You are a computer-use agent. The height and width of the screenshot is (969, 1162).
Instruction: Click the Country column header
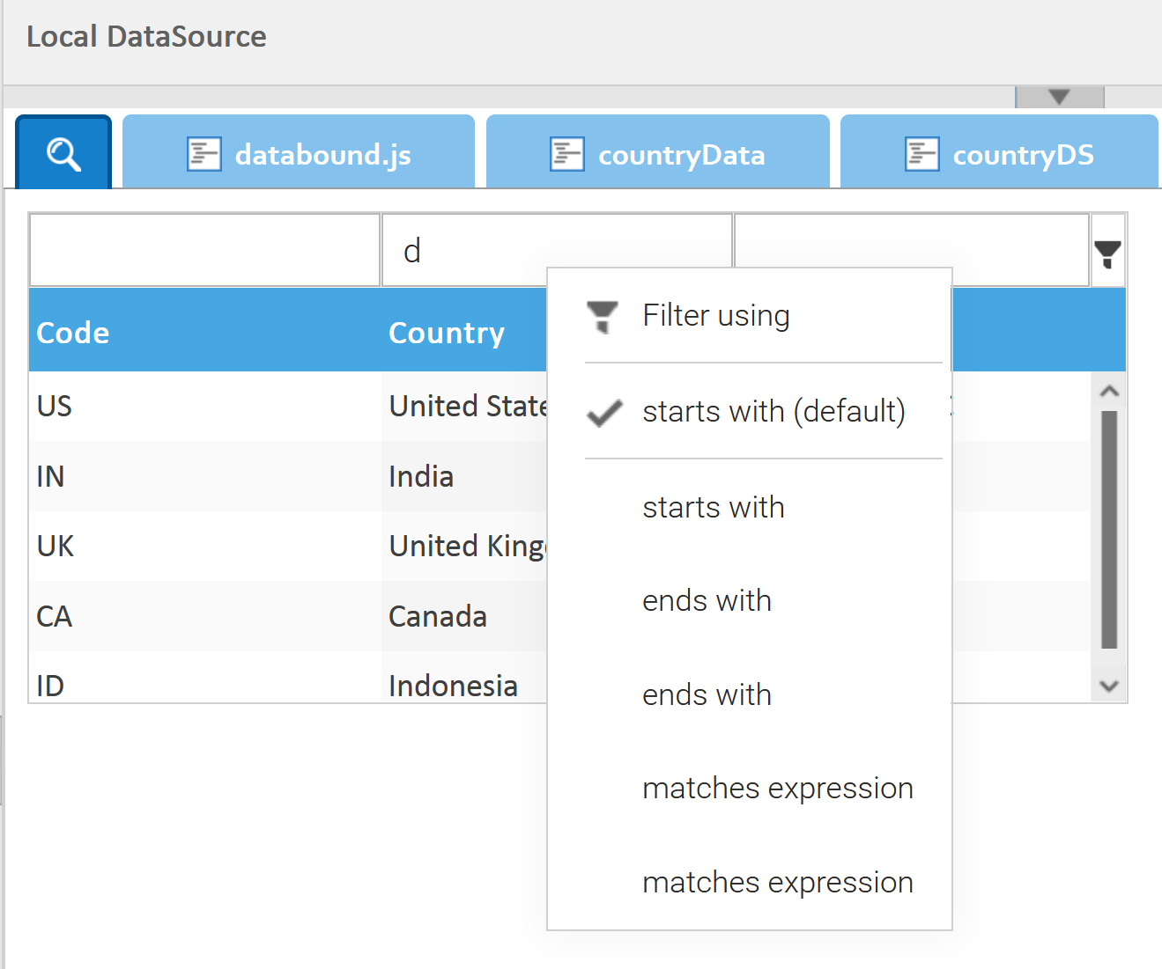coord(447,333)
